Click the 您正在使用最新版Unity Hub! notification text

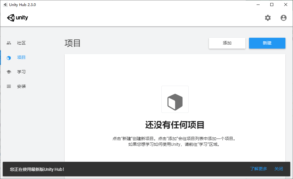37,169
